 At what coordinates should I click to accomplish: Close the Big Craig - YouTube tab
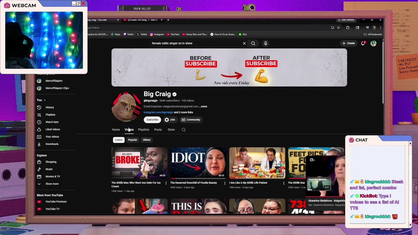[x=118, y=20]
